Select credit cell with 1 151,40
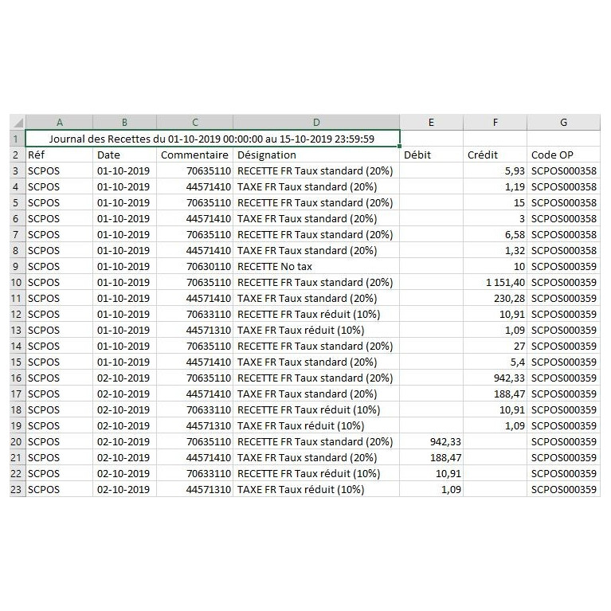 [x=495, y=282]
